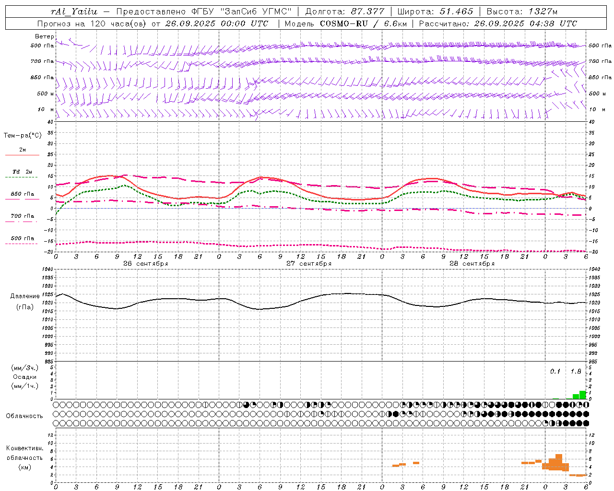Select the model name COSMO-RU
Screen dimensions: 614x491
pyautogui.click(x=344, y=23)
